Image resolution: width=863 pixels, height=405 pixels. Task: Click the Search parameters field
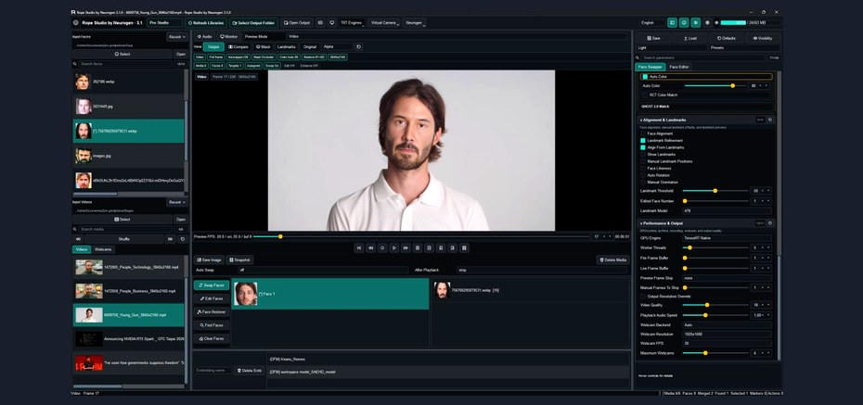click(x=702, y=57)
